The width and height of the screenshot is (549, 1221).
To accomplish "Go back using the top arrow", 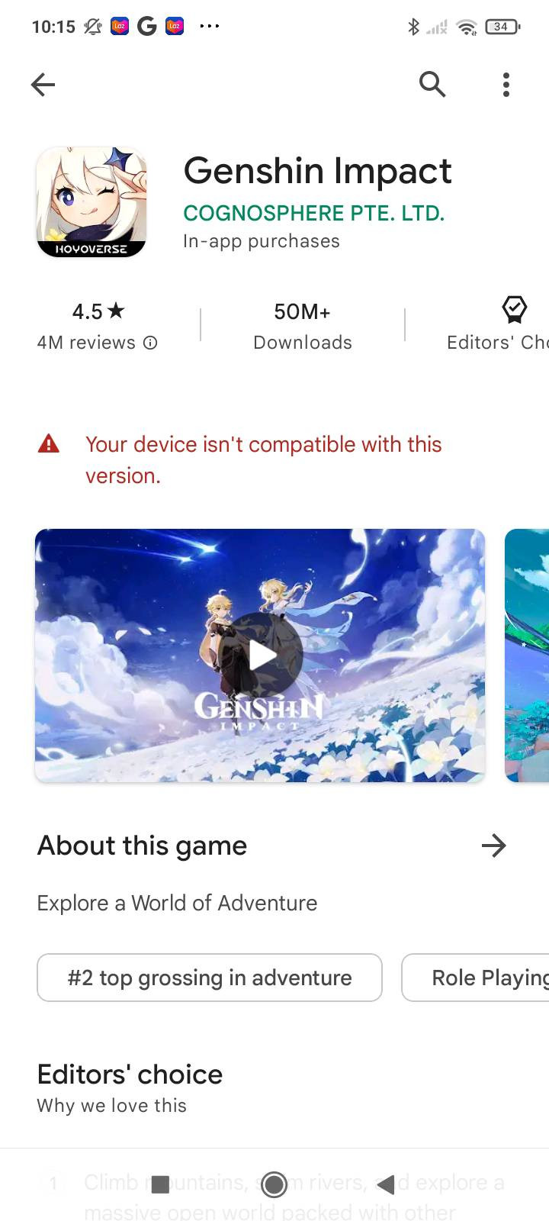I will (43, 85).
